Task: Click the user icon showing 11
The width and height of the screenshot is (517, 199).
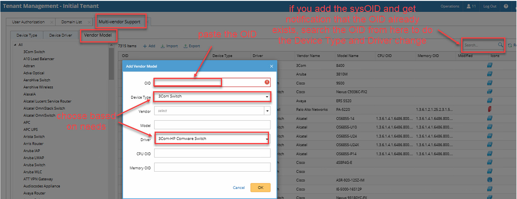Action: 471,6
